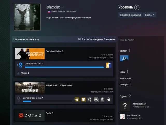Open the Обзор 1 review link

click(x=25, y=73)
